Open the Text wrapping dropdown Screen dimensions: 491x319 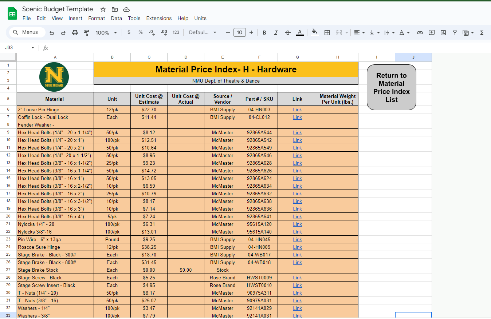[389, 33]
